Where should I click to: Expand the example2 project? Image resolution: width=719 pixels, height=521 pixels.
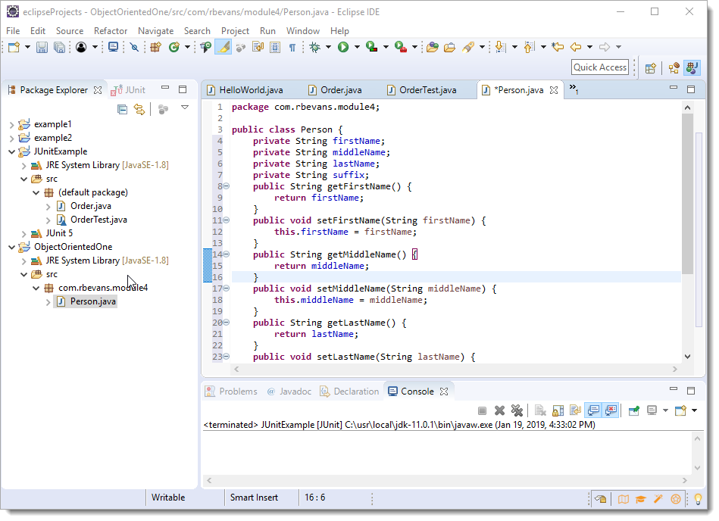point(12,139)
